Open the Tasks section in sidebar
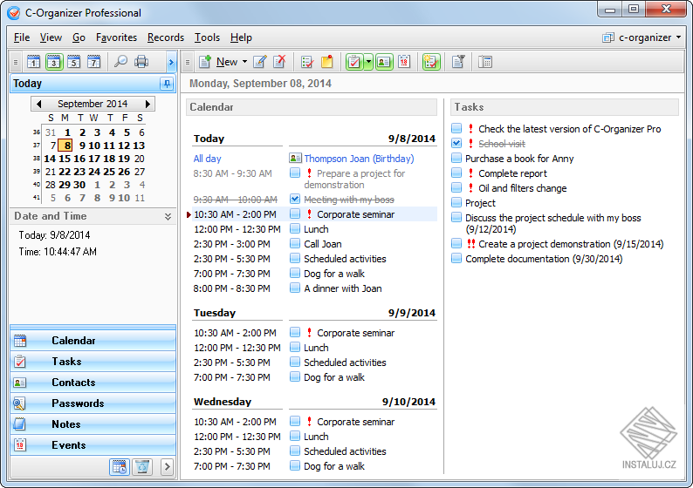Image resolution: width=693 pixels, height=488 pixels. coord(93,362)
